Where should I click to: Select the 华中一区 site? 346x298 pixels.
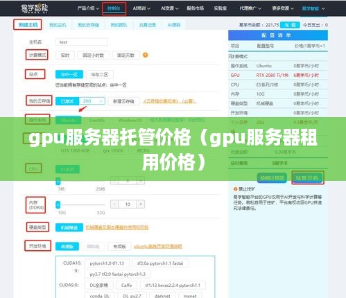coord(69,75)
